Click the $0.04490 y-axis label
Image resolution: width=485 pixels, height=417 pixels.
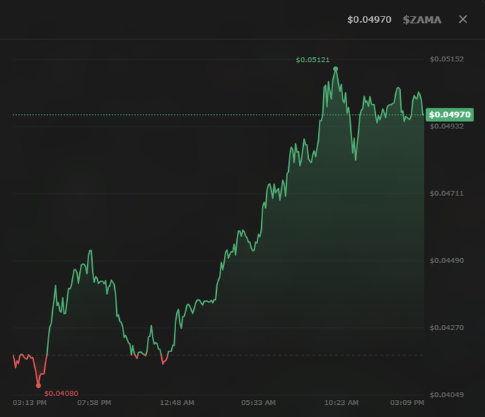446,261
